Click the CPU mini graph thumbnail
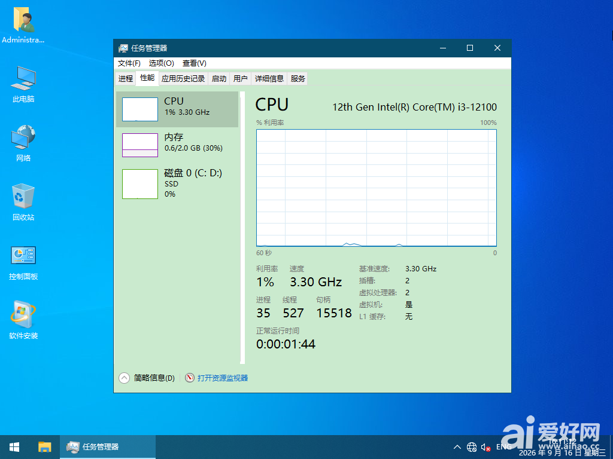 click(x=140, y=109)
